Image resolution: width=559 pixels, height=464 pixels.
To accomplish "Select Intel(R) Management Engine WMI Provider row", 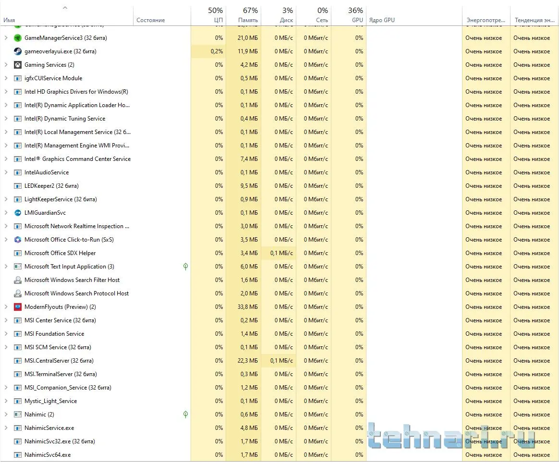I will tap(279, 146).
